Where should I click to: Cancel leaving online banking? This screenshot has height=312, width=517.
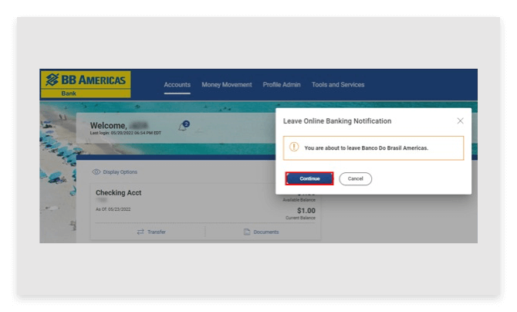[x=356, y=178]
